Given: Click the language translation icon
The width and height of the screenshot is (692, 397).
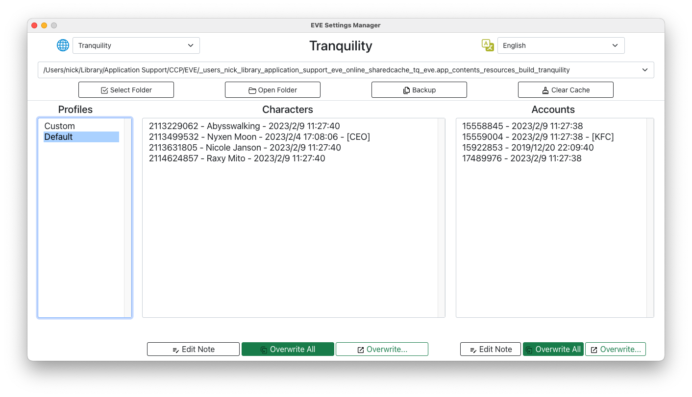Looking at the screenshot, I should point(488,45).
